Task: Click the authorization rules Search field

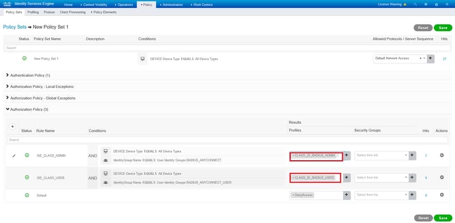Action: pyautogui.click(x=228, y=140)
